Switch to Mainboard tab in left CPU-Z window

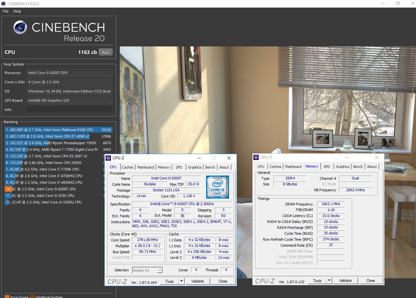pos(145,167)
